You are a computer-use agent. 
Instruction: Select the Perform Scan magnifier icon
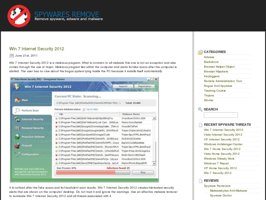pyautogui.click(x=17, y=110)
